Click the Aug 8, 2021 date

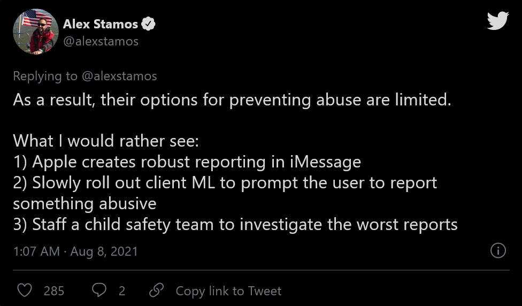(x=104, y=251)
